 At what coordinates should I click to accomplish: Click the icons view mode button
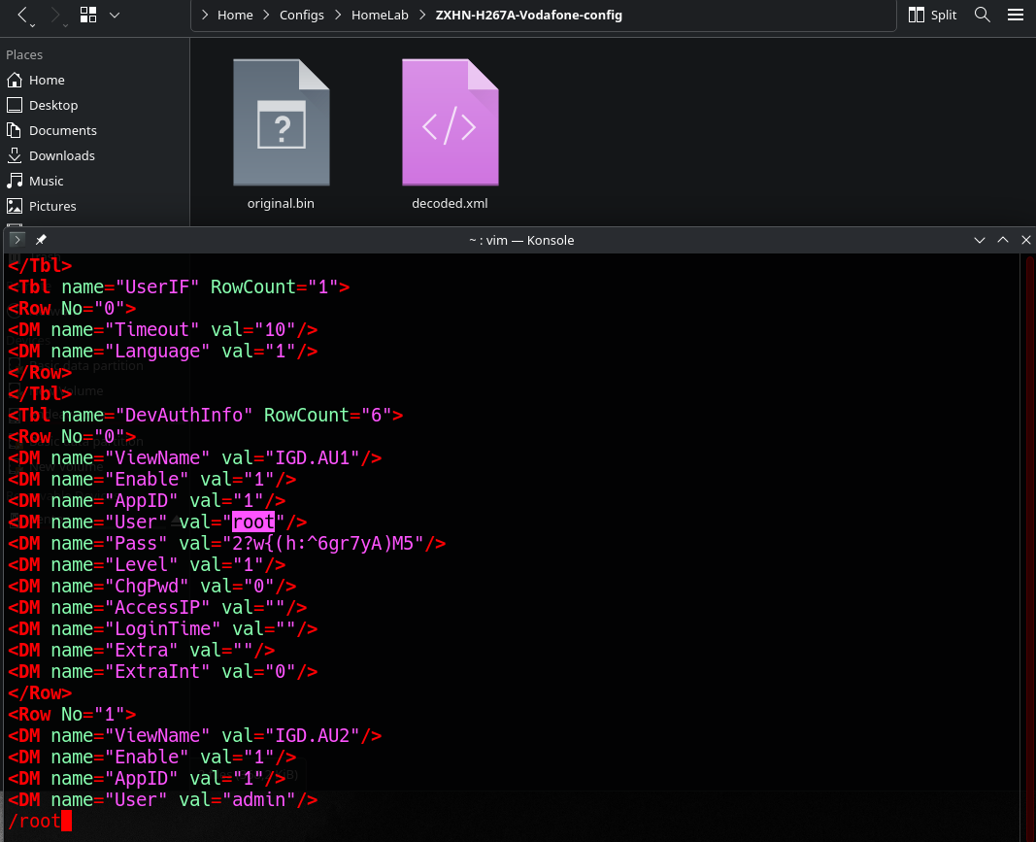pos(88,15)
